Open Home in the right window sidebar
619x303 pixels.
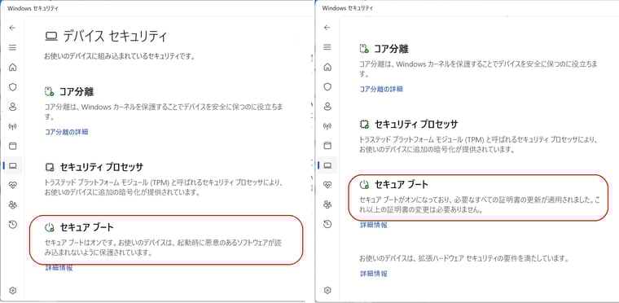(x=327, y=67)
